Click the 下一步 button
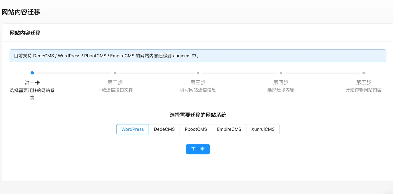 (198, 149)
